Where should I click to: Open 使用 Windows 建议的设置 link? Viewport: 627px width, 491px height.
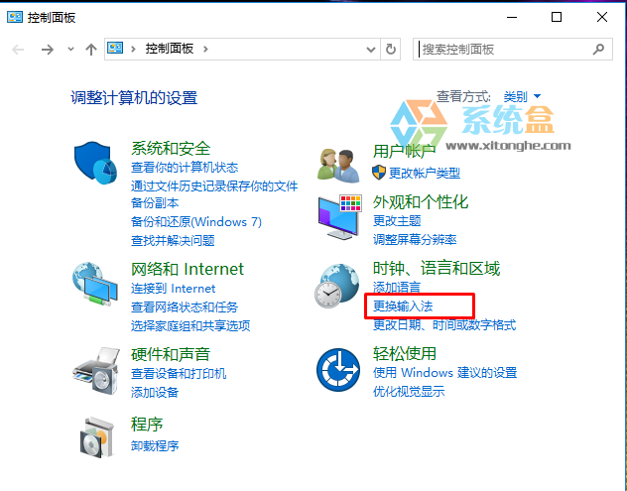(x=444, y=372)
